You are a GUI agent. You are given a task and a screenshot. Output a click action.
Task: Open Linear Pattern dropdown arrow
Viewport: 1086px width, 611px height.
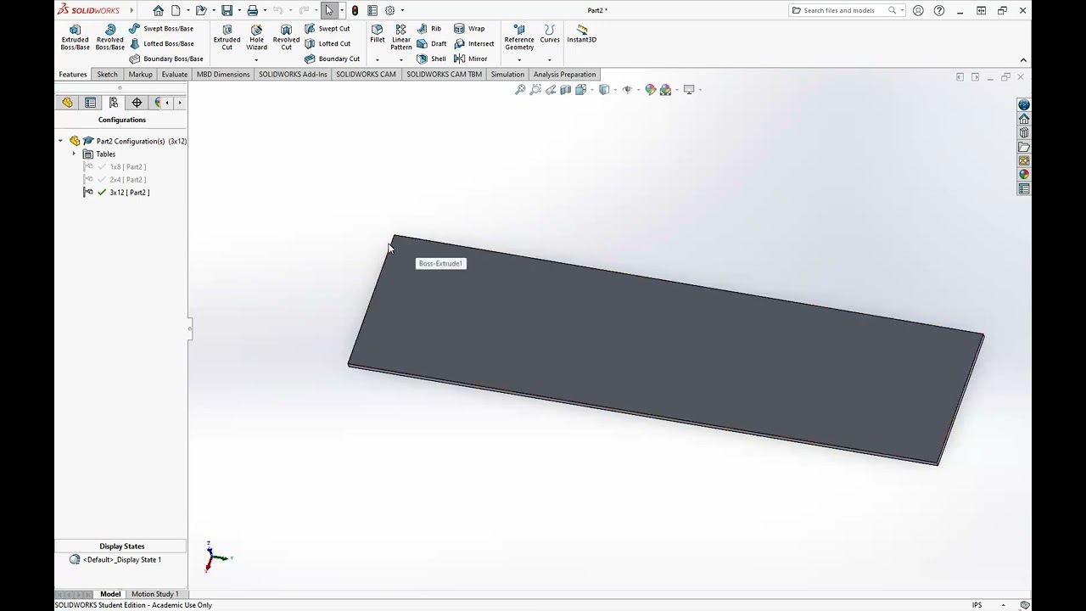coord(400,59)
